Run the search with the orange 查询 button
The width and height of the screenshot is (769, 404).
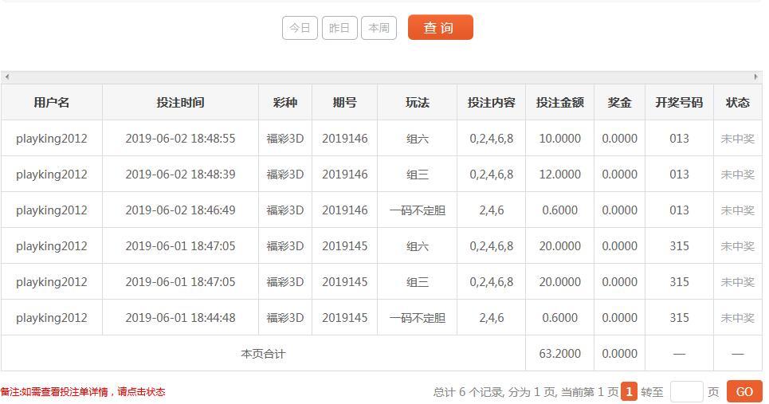(441, 27)
